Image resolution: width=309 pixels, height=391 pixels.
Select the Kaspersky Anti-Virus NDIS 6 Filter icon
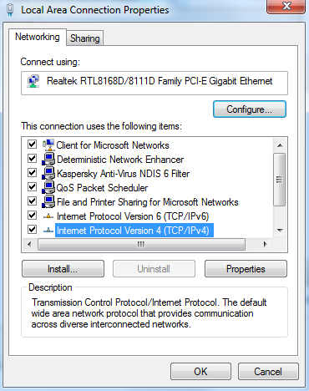point(48,173)
